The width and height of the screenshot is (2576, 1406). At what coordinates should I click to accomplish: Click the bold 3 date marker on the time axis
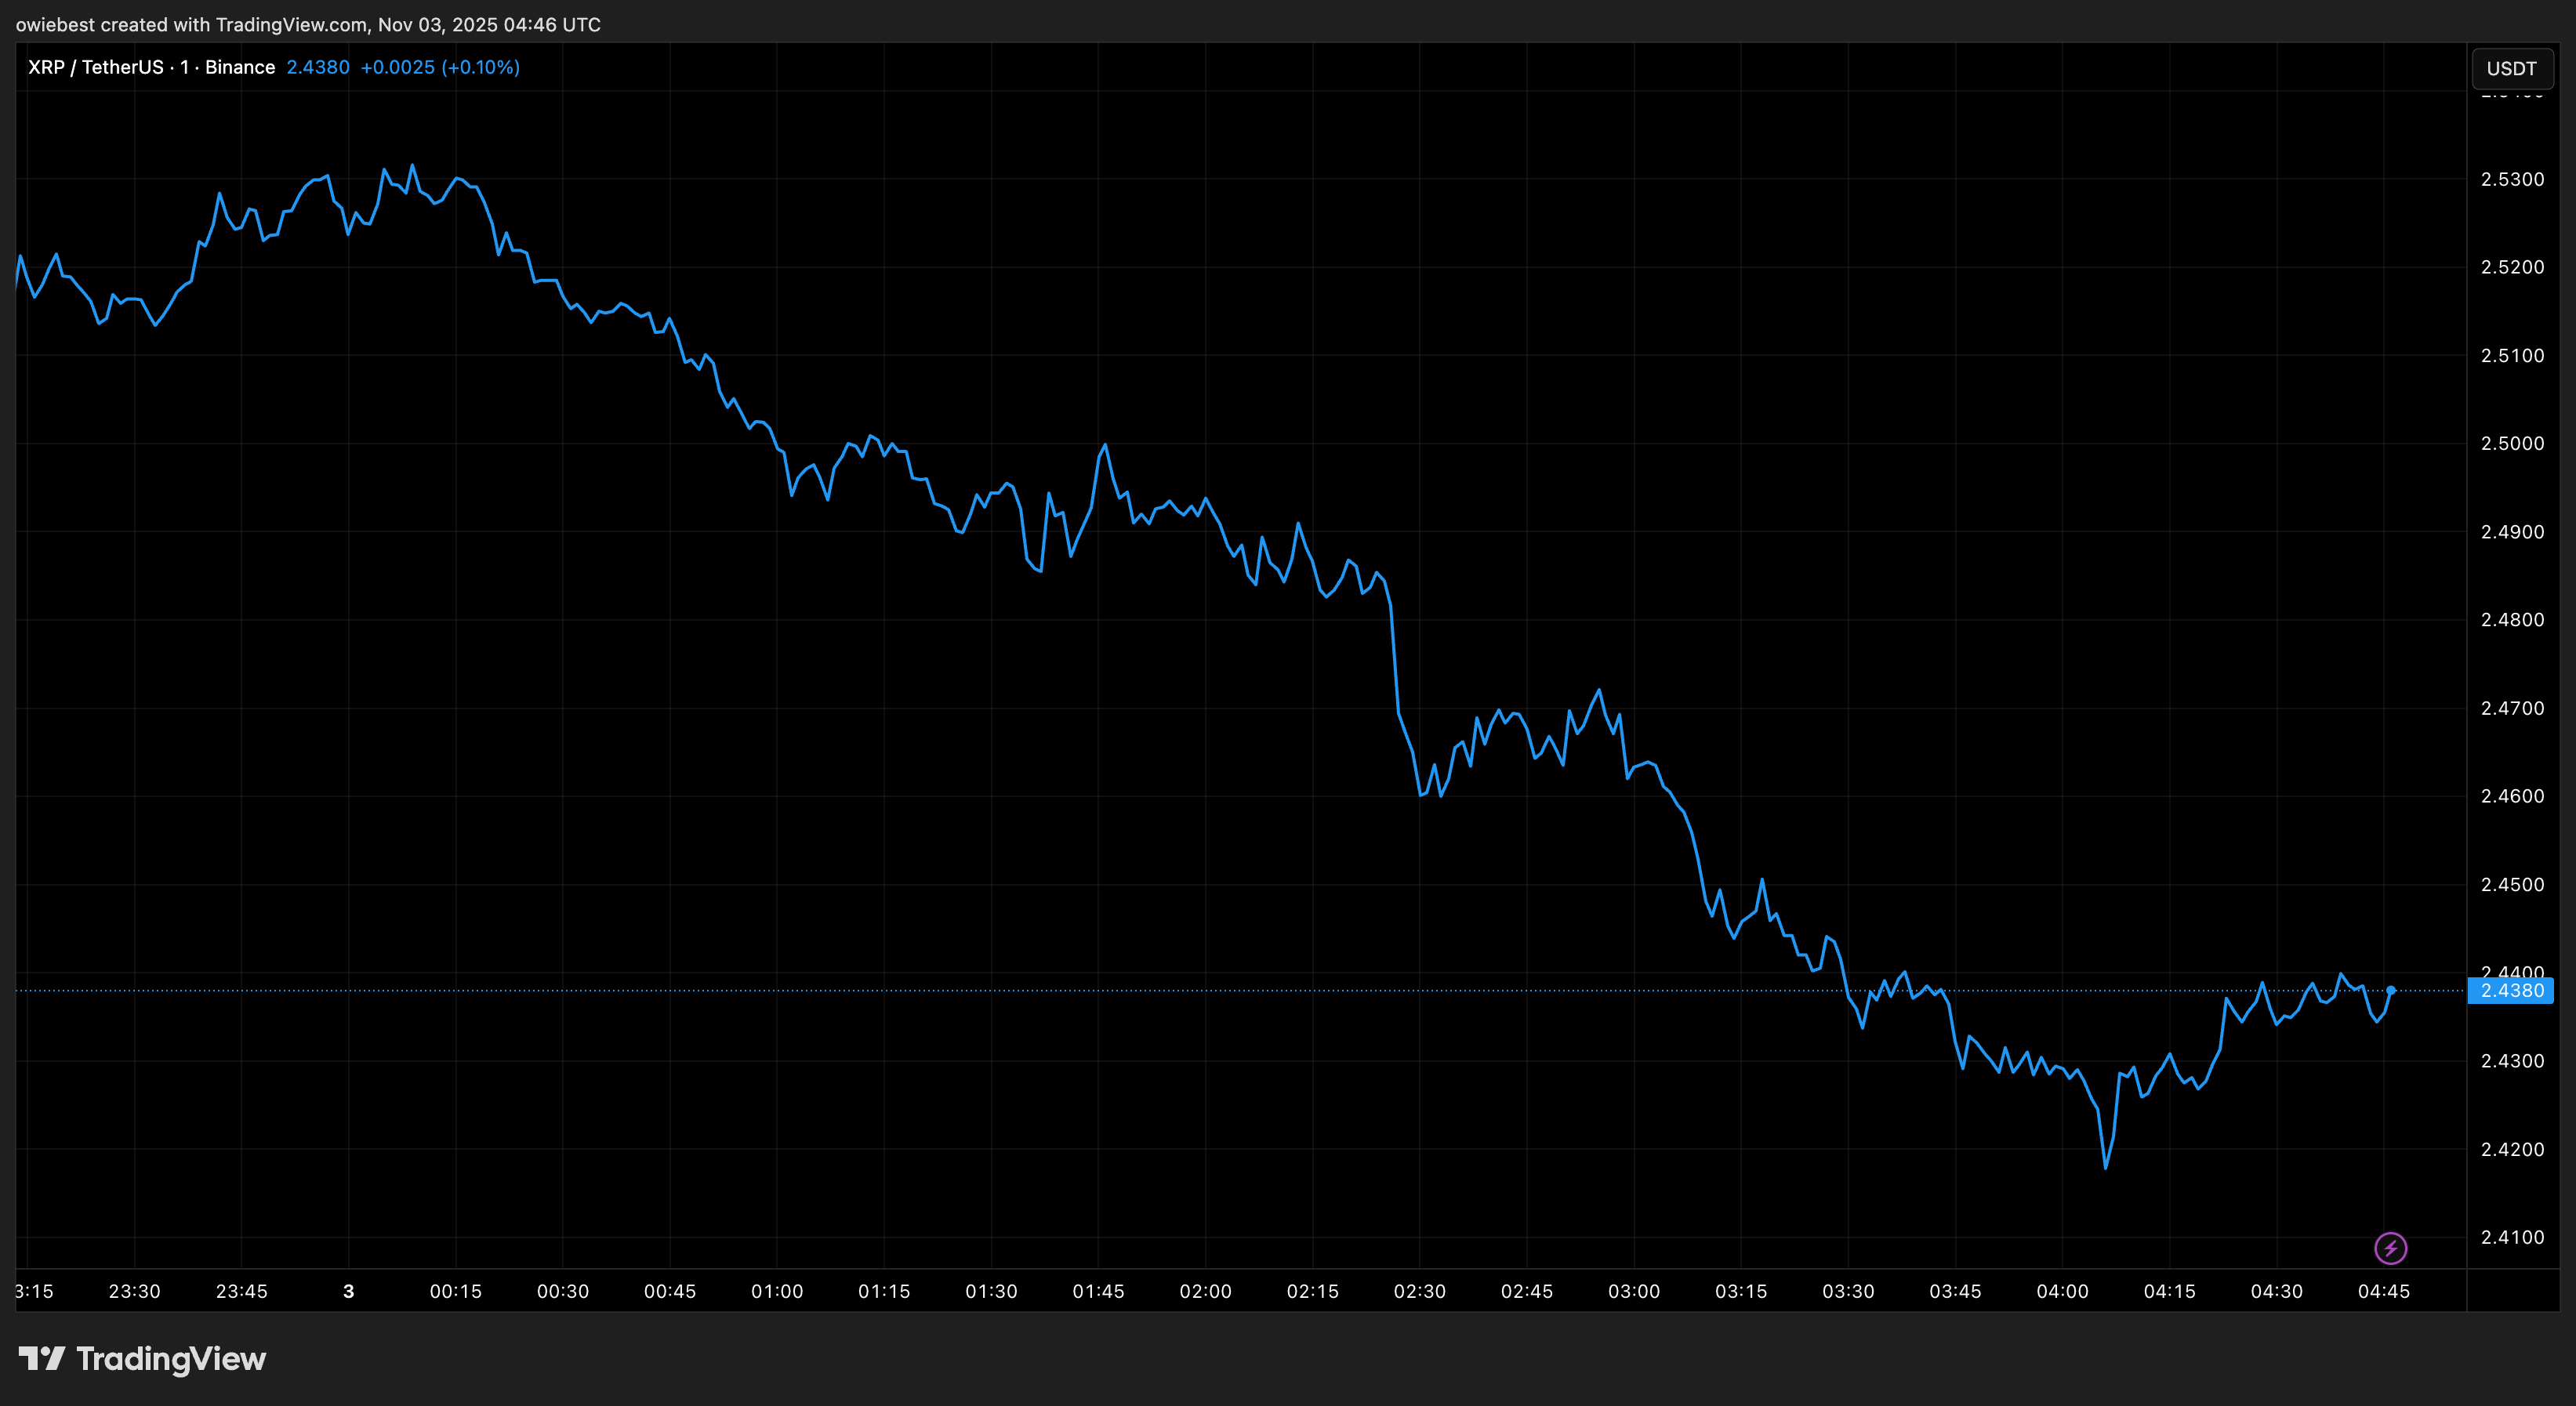click(x=348, y=1291)
